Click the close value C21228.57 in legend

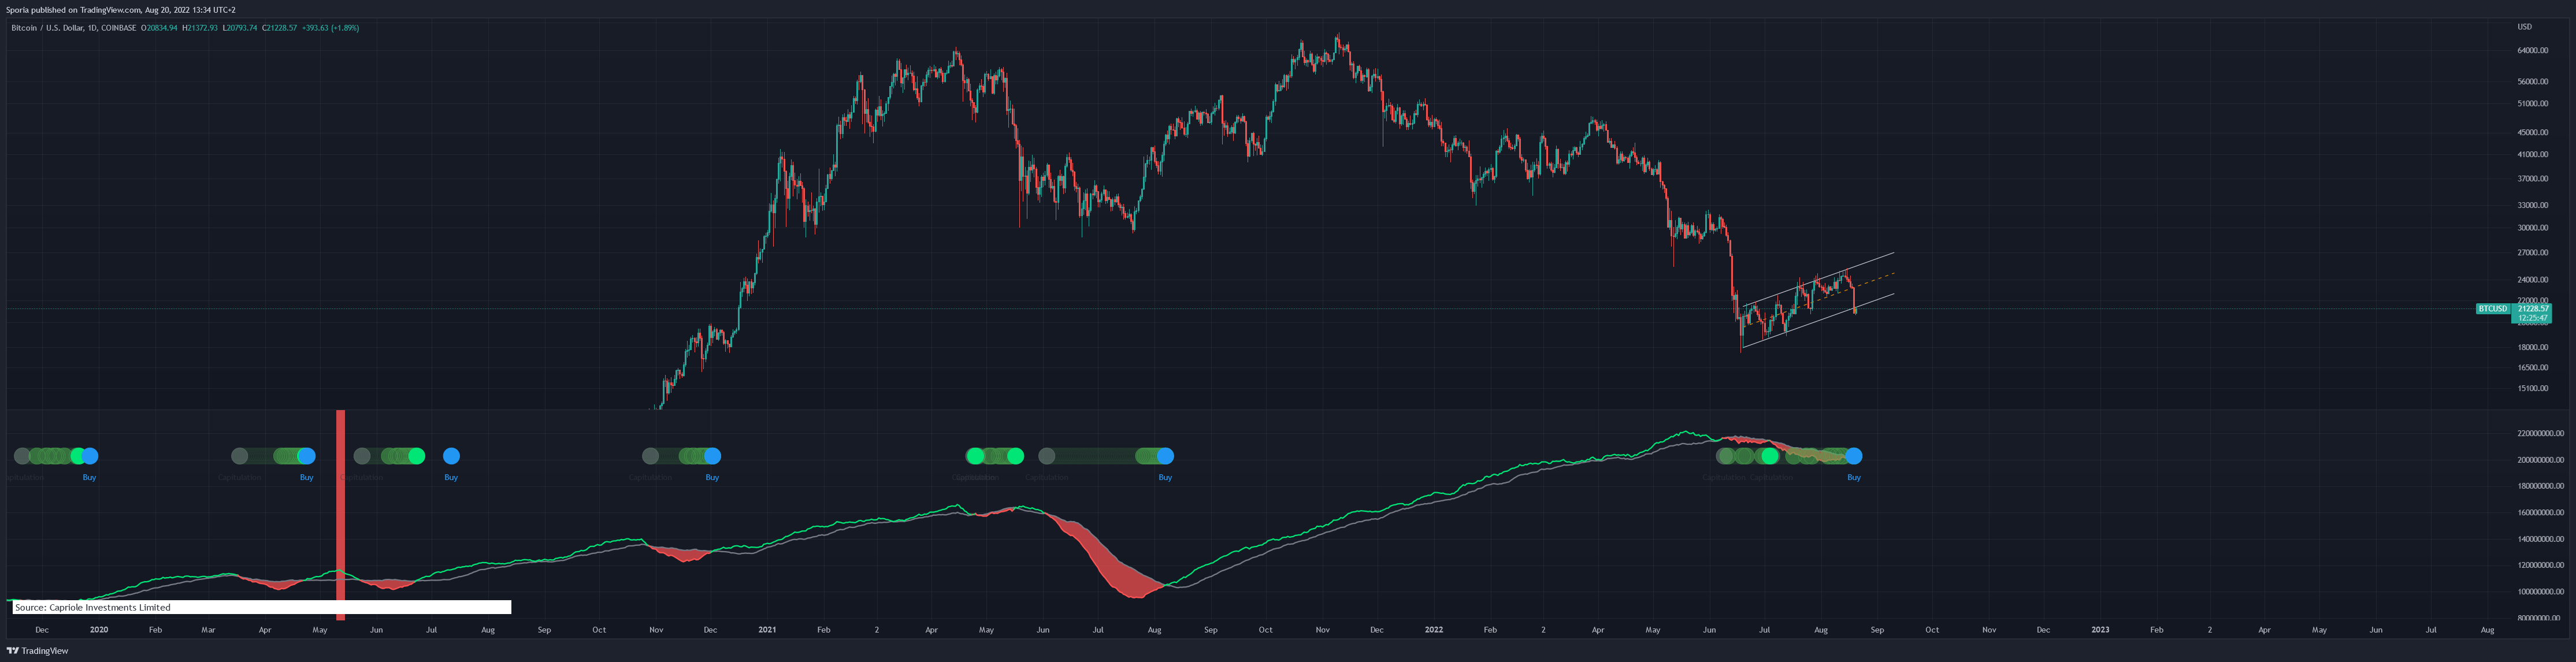click(x=280, y=28)
